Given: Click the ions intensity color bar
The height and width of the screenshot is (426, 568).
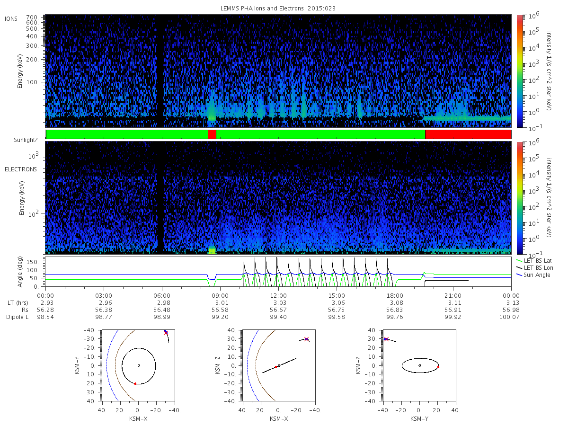Looking at the screenshot, I should click(x=519, y=71).
